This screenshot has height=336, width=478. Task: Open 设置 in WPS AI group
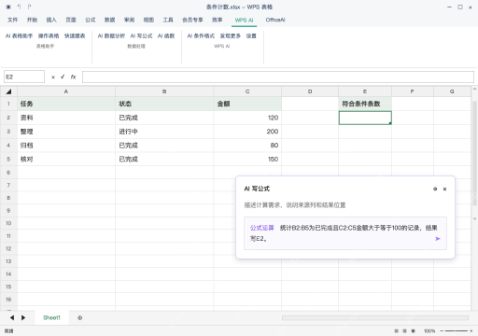point(251,36)
